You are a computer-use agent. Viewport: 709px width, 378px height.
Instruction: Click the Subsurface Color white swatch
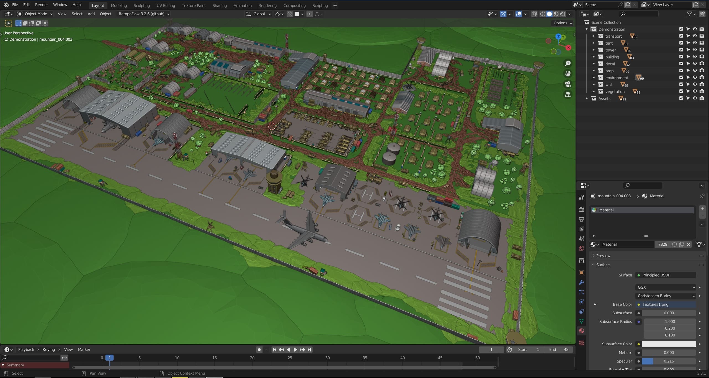click(669, 344)
